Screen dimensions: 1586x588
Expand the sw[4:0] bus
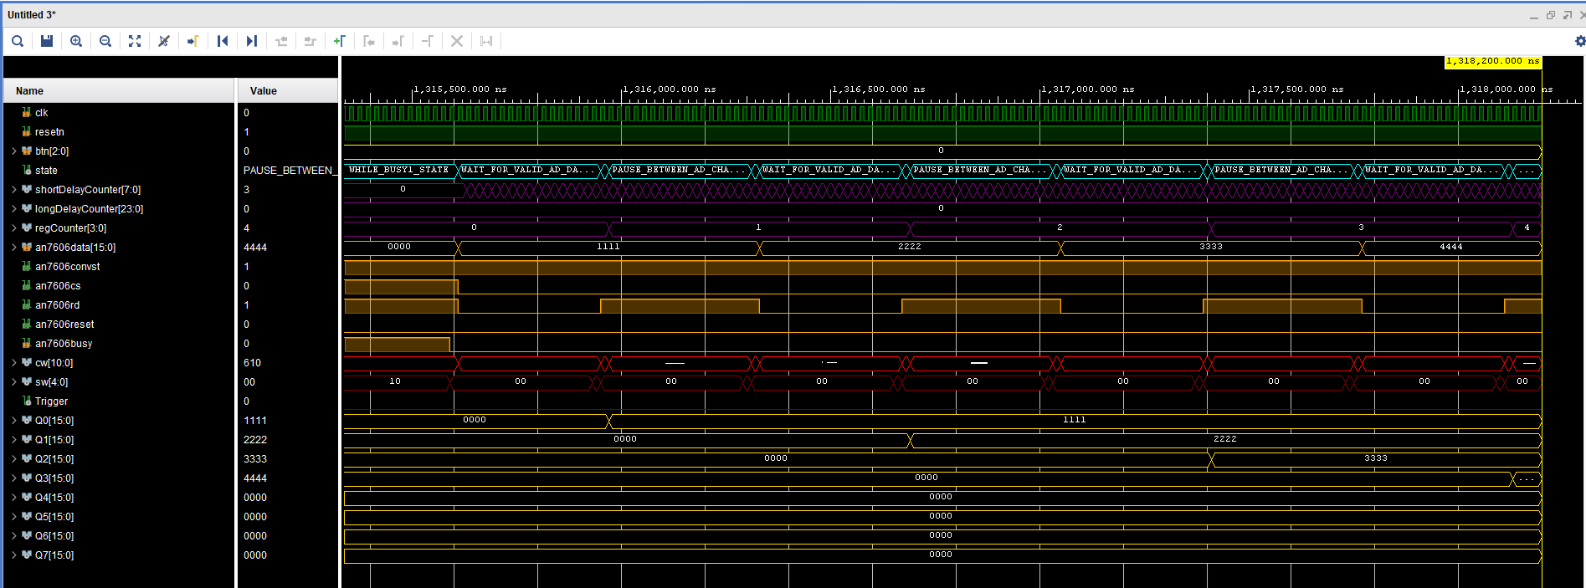click(14, 382)
